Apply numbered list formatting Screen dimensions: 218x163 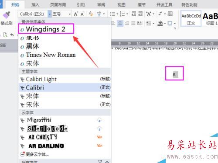pos(123,14)
